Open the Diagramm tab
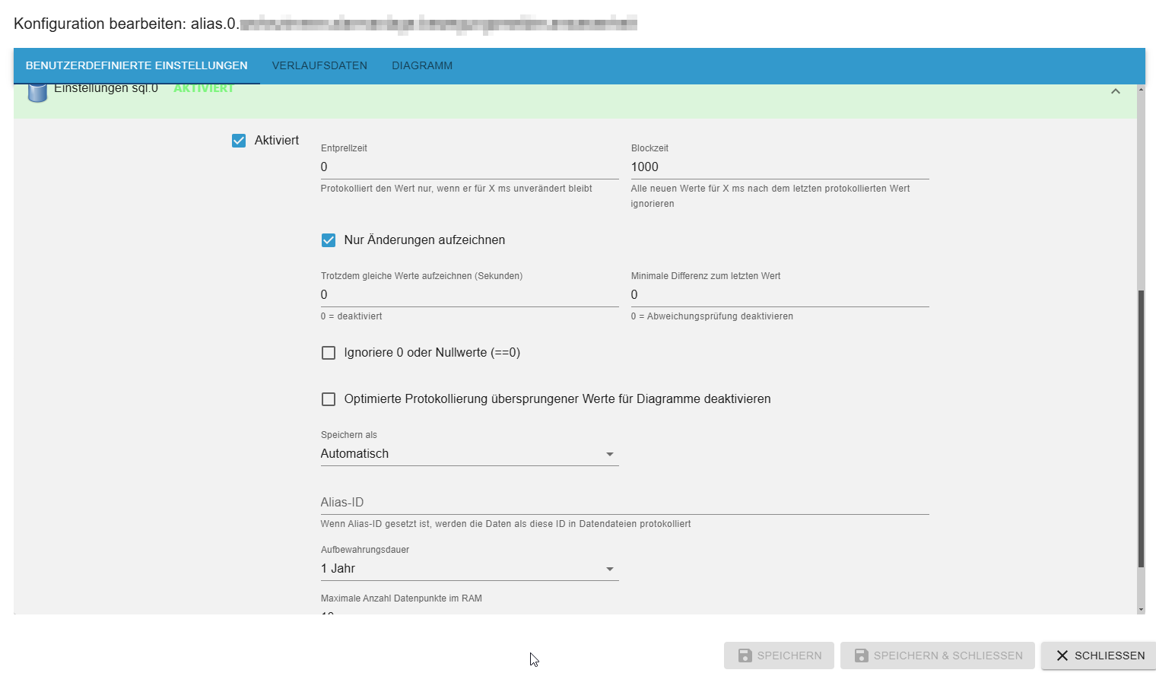This screenshot has height=673, width=1156. (x=422, y=65)
